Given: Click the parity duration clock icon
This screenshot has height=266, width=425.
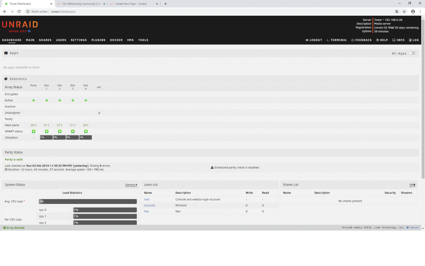Looking at the screenshot, I should click(6, 170).
